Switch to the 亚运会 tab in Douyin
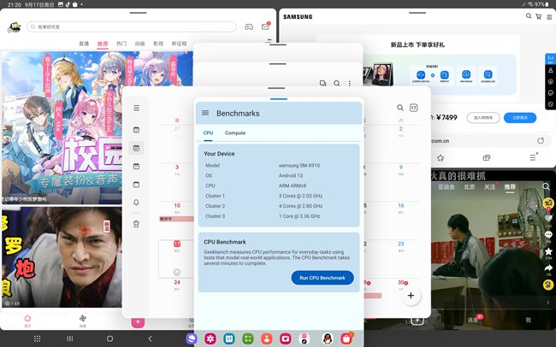Screen dimensions: 556x347 click(x=446, y=187)
